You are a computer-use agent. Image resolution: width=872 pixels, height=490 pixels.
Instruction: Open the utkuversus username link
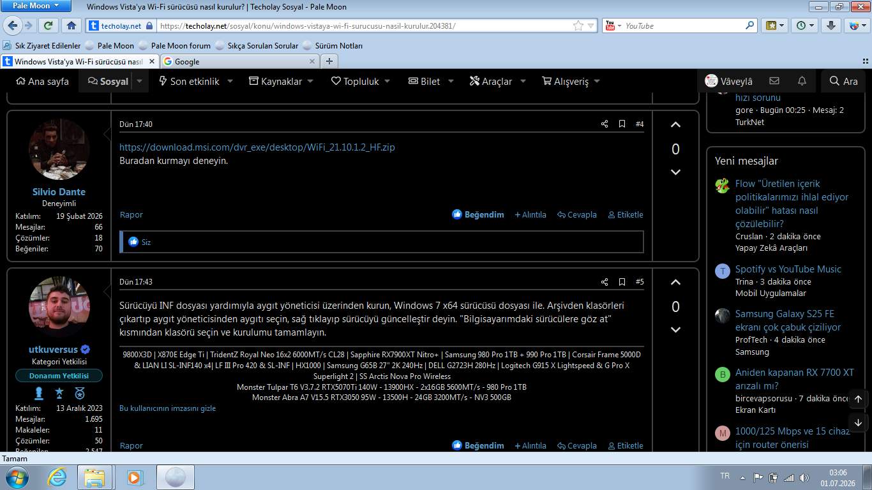(x=53, y=350)
